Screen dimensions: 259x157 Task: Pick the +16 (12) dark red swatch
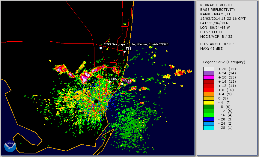pyautogui.click(x=209, y=82)
